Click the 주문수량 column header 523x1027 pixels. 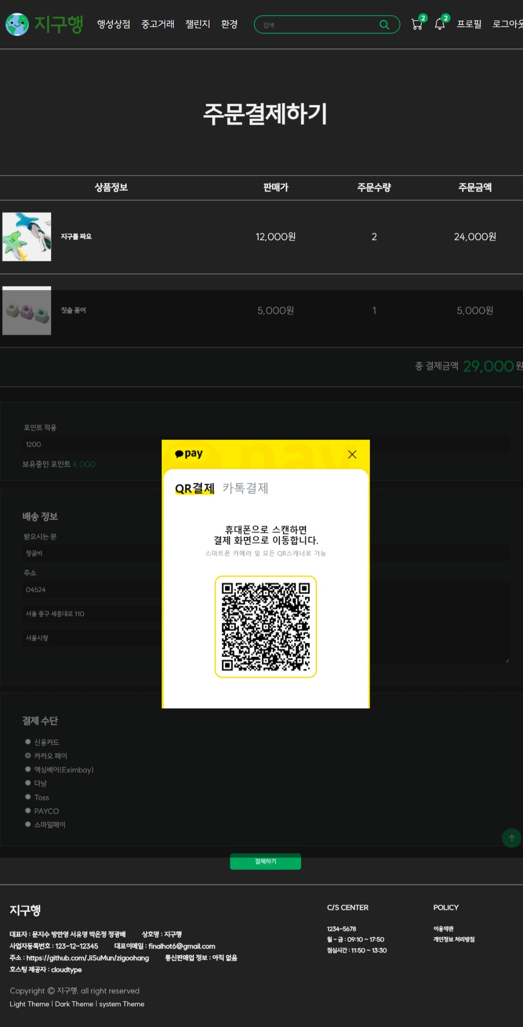coord(374,188)
